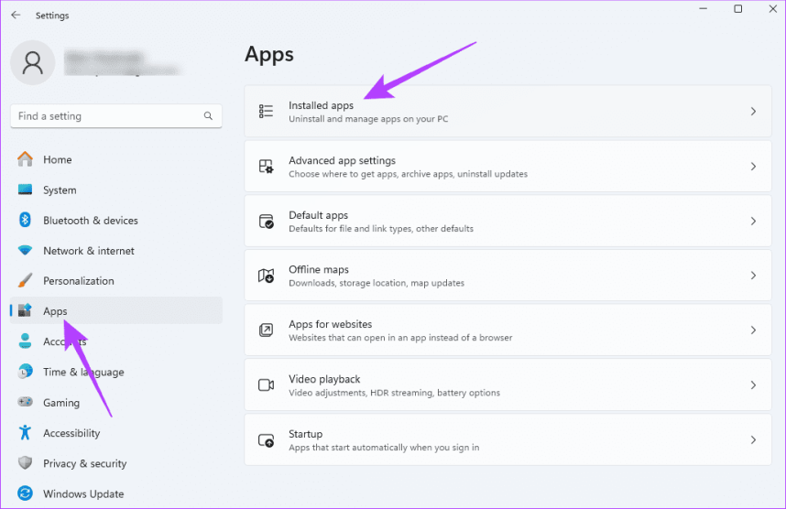786x509 pixels.
Task: Switch to Personalization settings
Action: click(78, 281)
